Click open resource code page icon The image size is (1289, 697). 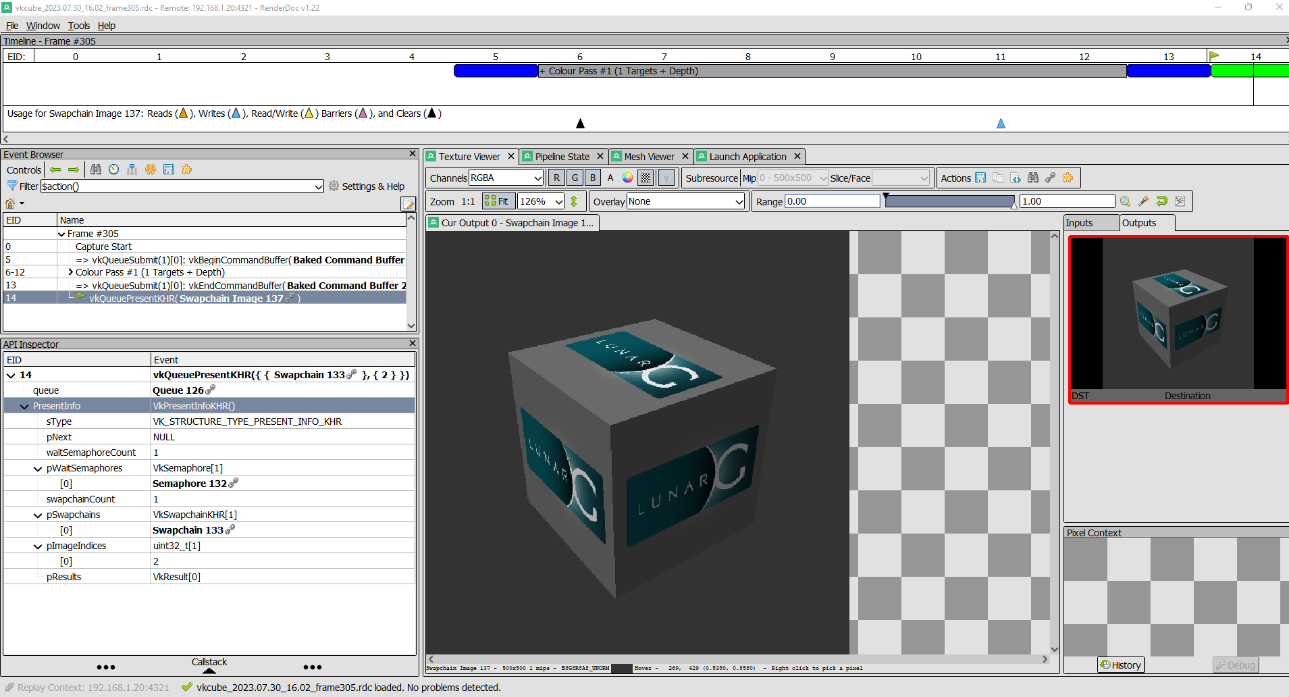tap(1016, 178)
